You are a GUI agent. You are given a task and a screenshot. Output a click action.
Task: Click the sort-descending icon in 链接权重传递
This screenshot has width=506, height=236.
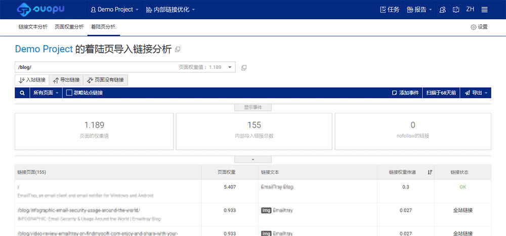pyautogui.click(x=430, y=172)
